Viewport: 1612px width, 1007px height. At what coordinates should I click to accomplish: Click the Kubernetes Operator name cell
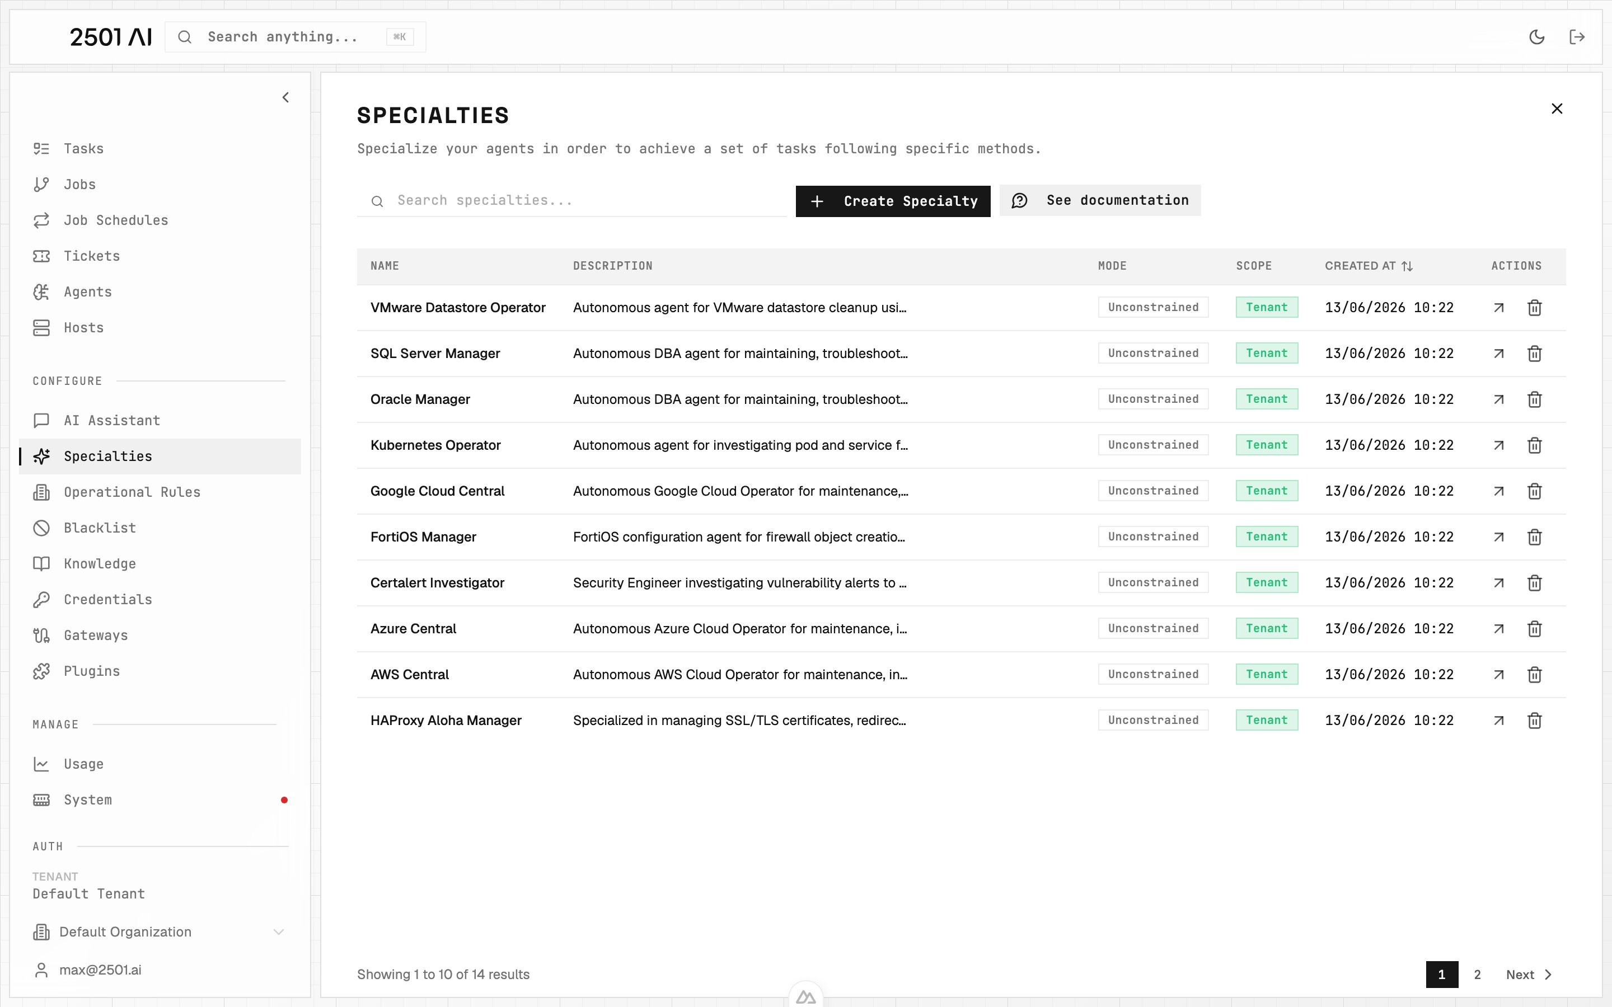tap(435, 445)
